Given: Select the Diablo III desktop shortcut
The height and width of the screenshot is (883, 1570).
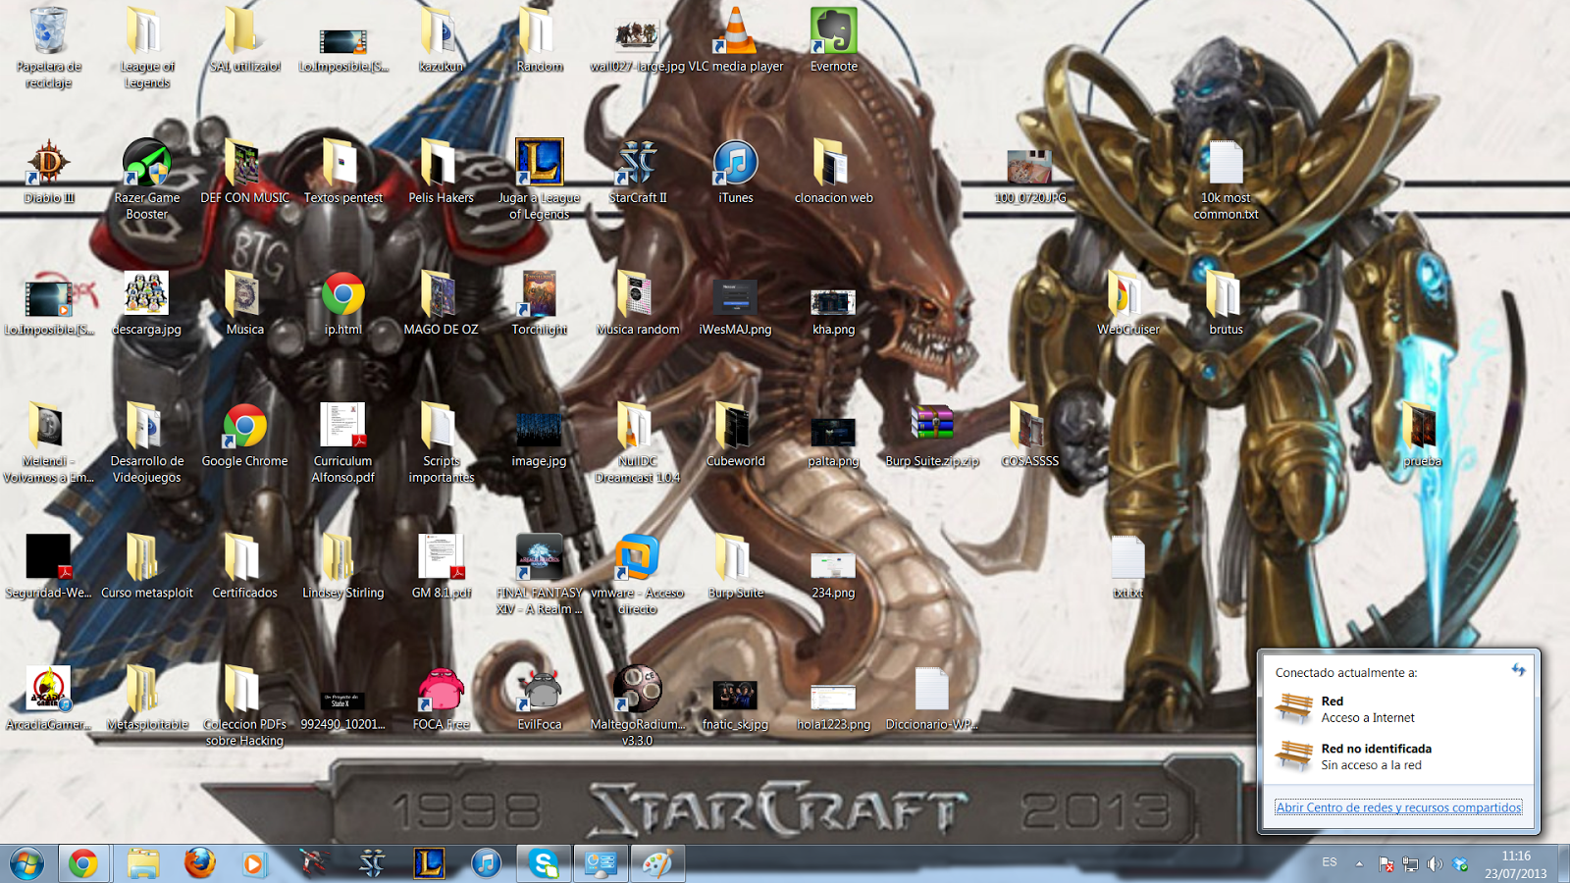Looking at the screenshot, I should [48, 172].
